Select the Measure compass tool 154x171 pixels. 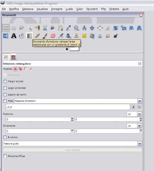84,28
